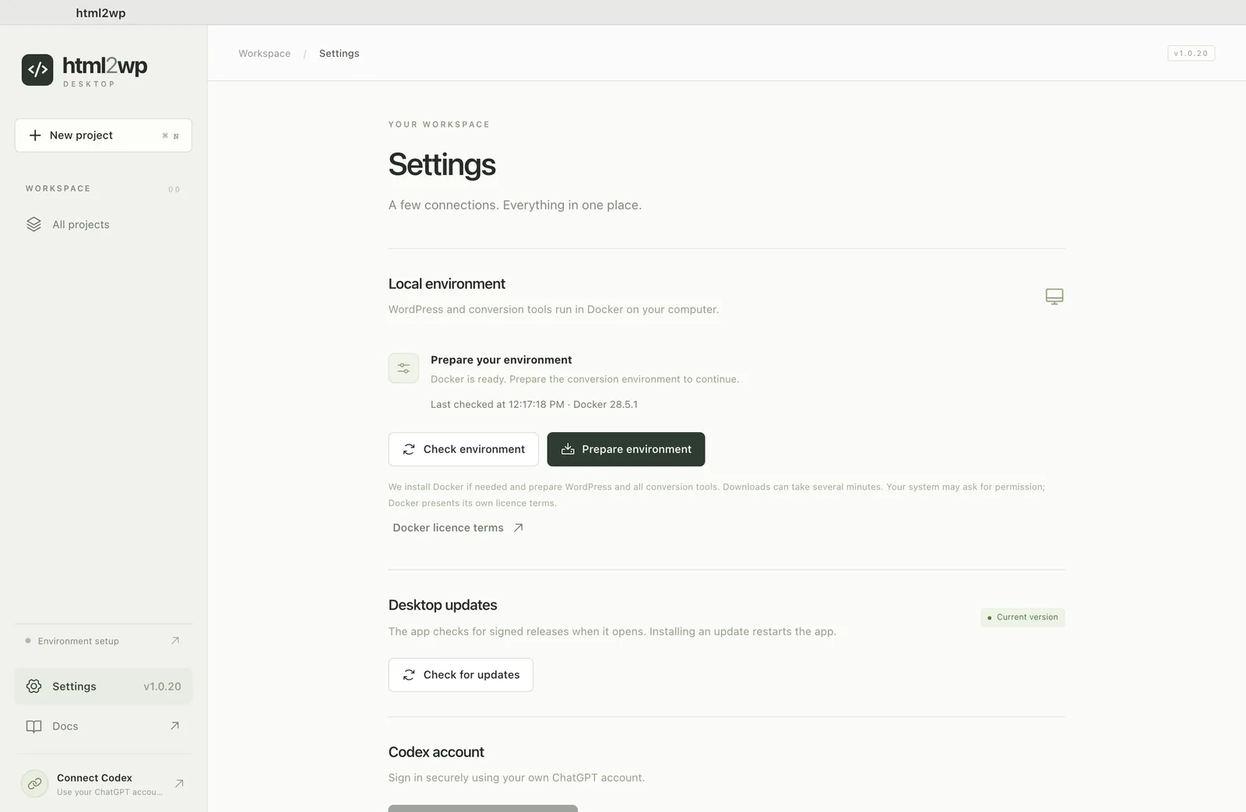Click the Prepare environment button
The height and width of the screenshot is (812, 1246).
626,449
